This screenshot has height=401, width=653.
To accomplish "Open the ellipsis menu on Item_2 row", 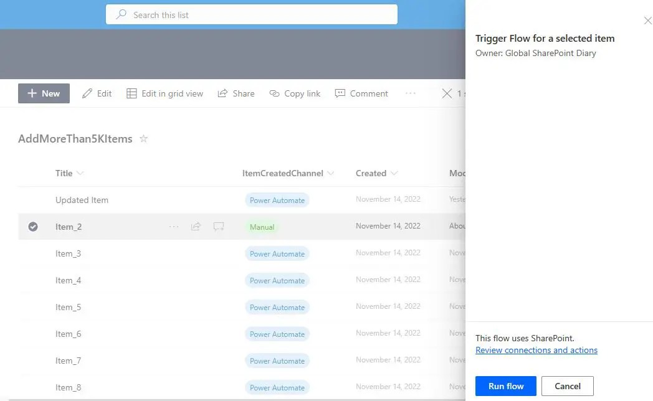I will [174, 227].
